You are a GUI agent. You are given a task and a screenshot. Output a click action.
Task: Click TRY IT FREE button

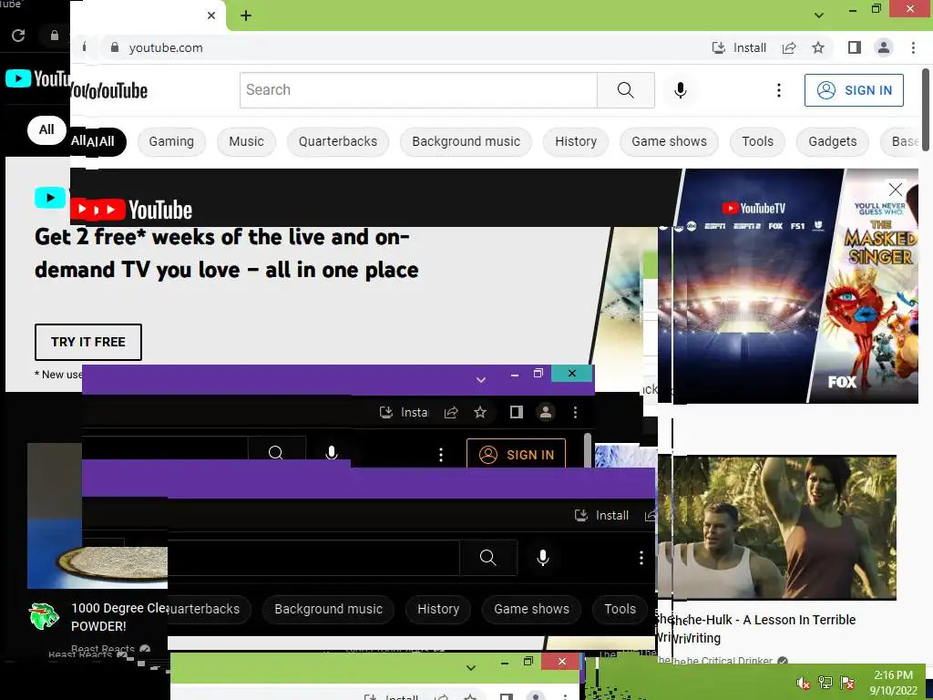88,343
